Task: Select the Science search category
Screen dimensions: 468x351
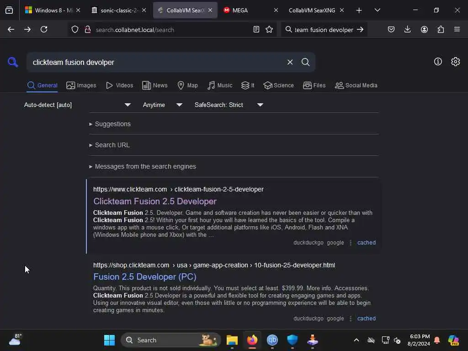Action: (x=278, y=85)
